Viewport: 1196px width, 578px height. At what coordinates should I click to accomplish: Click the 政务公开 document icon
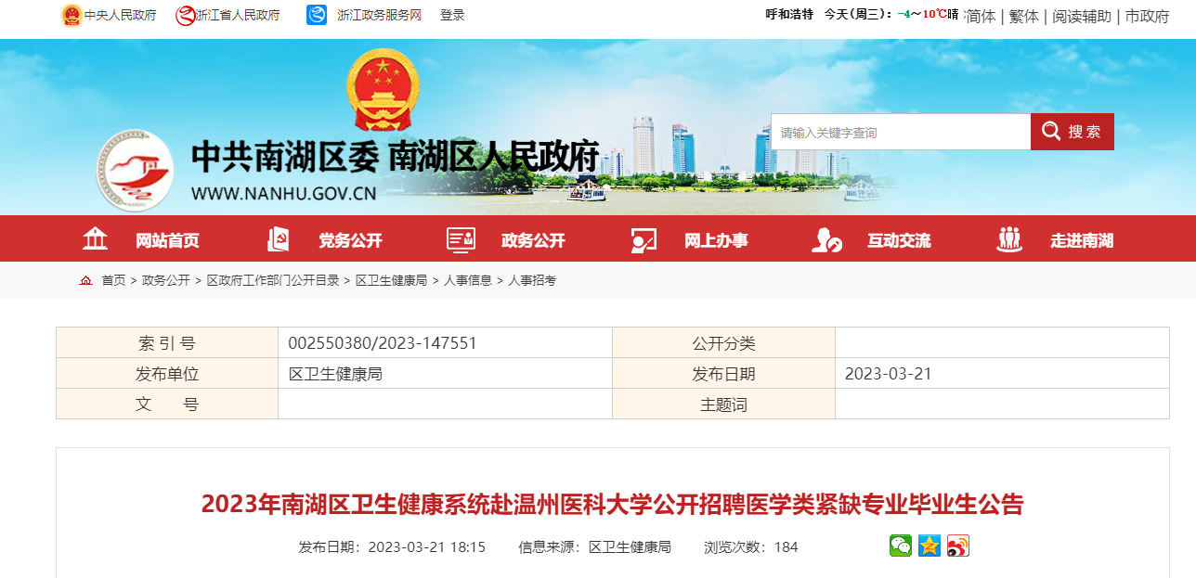(x=461, y=239)
